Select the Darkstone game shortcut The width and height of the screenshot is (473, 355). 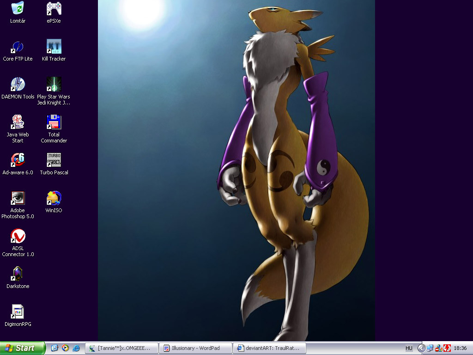pyautogui.click(x=18, y=278)
